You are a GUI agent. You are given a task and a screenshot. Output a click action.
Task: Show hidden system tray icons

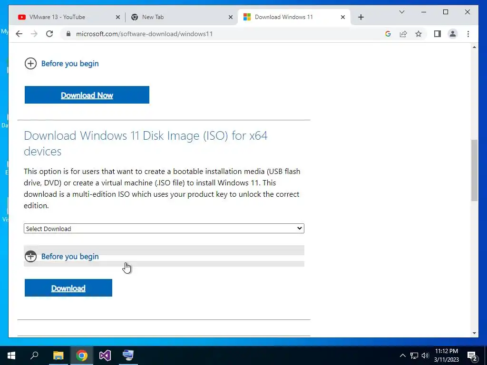coord(402,355)
